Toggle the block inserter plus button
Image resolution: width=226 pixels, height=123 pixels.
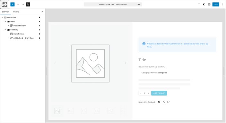13,4
